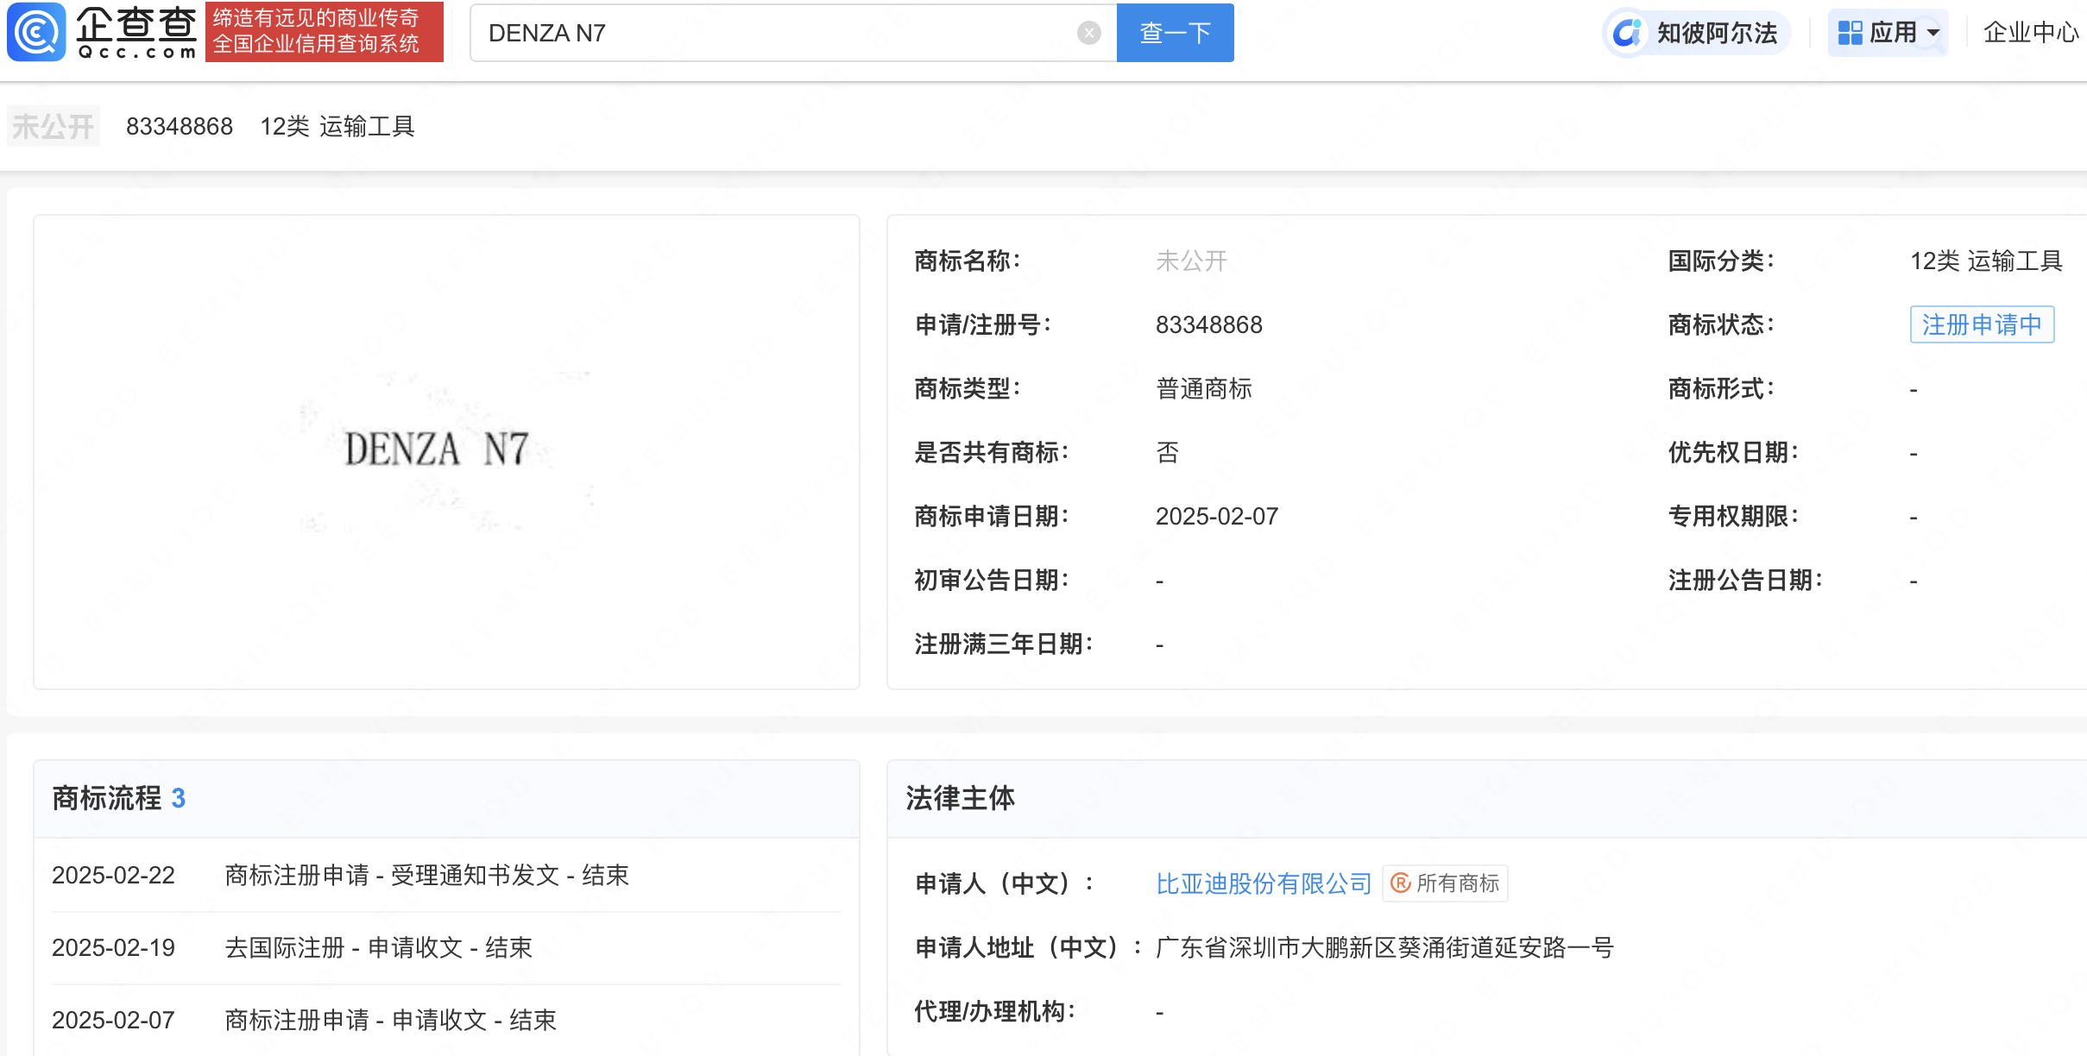This screenshot has height=1056, width=2087.
Task: Select application date 2025-02-07 value
Action: coord(1216,516)
